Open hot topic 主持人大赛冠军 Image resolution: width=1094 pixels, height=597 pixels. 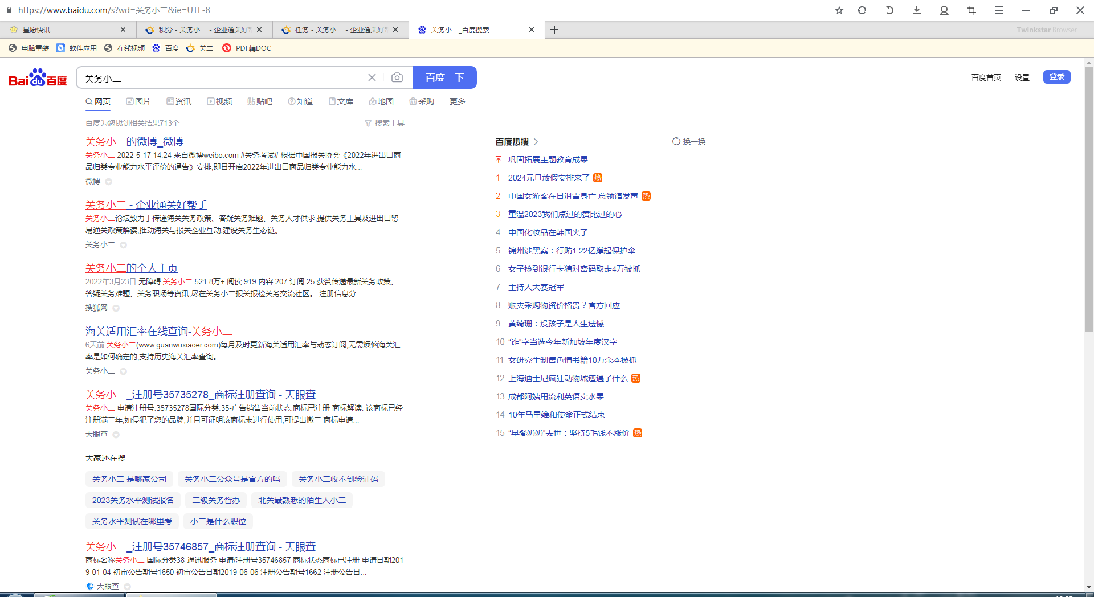[x=536, y=287]
